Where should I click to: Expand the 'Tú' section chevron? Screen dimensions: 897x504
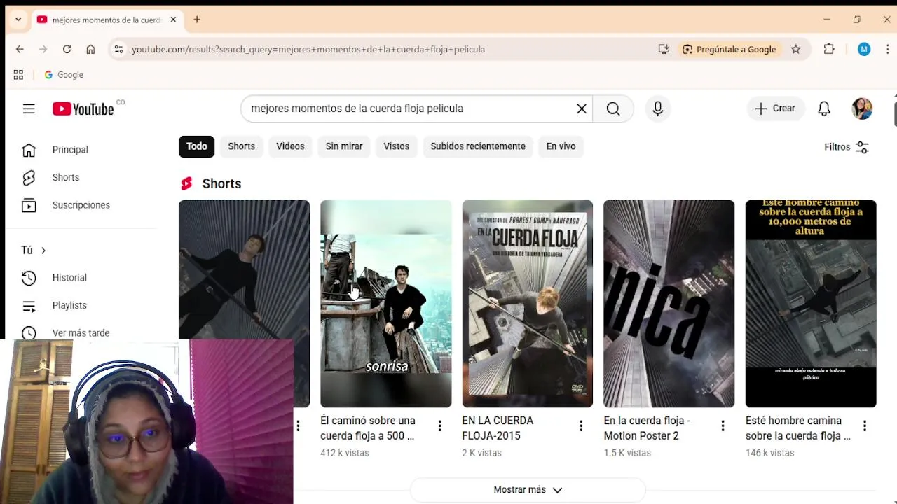(43, 251)
